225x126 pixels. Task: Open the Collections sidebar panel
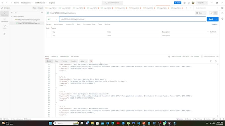[4, 13]
